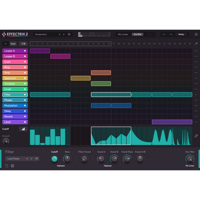This screenshot has height=200, width=200.
Task: Select the Vinyl effect row
Action: pos(15,73)
